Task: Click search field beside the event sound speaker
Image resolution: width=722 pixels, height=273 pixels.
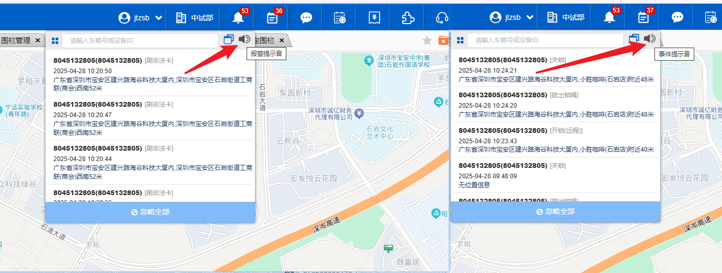Action: (545, 40)
